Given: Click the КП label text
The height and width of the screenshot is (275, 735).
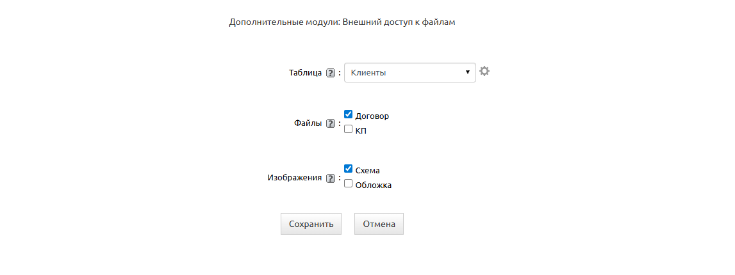Looking at the screenshot, I should click(361, 131).
